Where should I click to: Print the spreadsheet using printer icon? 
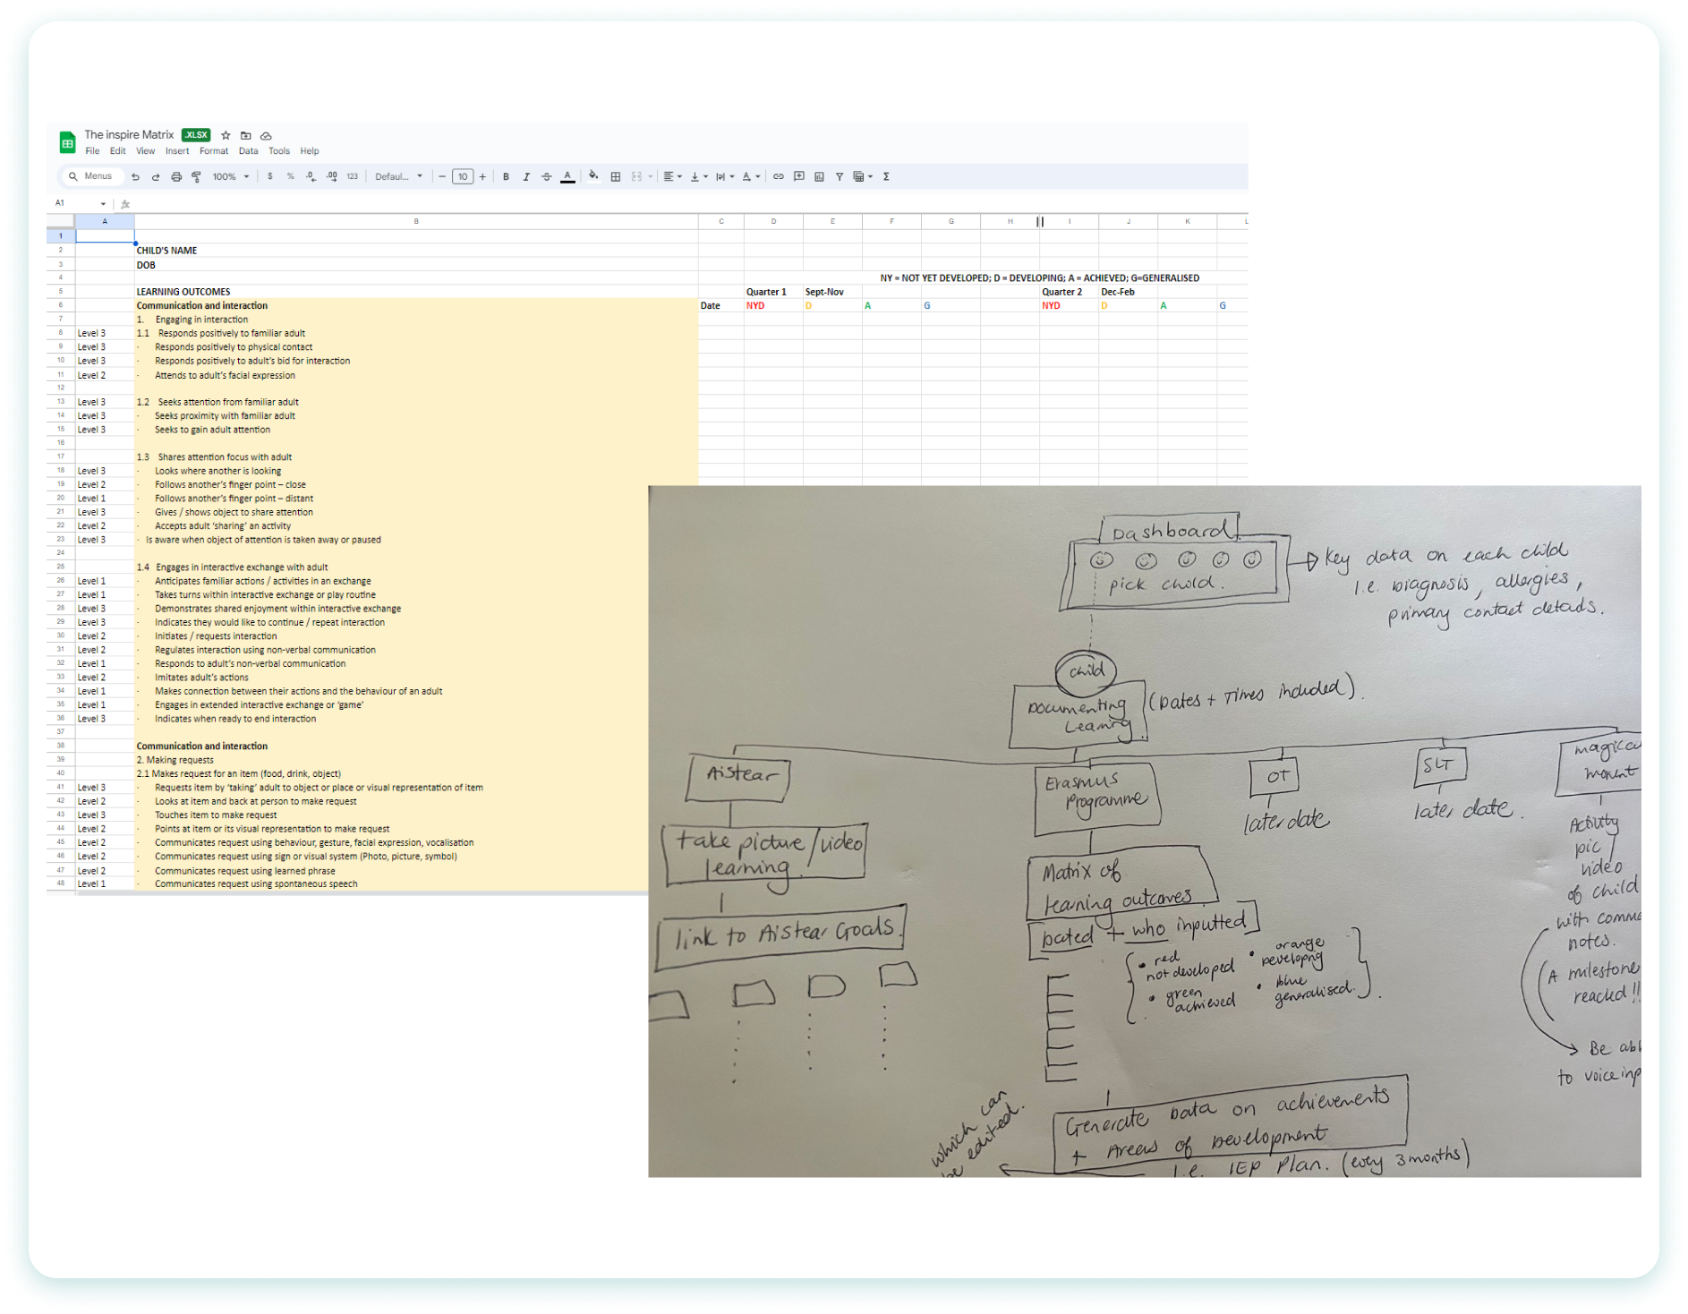[176, 177]
